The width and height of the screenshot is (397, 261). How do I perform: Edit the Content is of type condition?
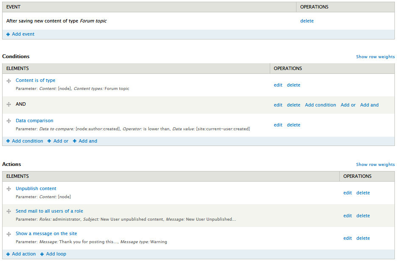coord(278,85)
